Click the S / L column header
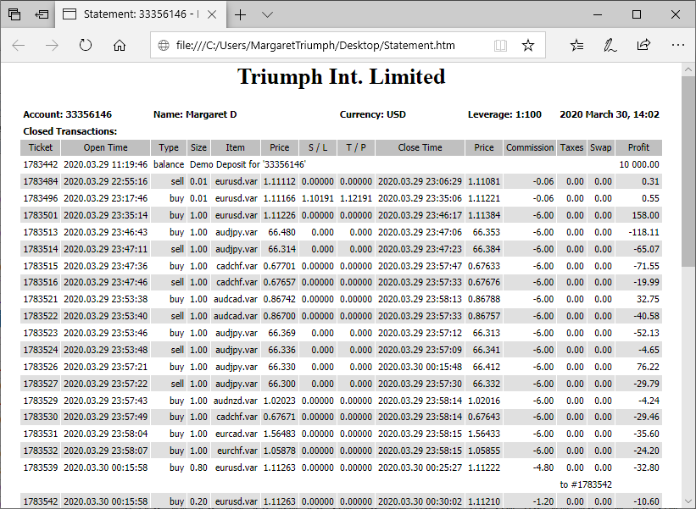The image size is (696, 509). [x=317, y=147]
